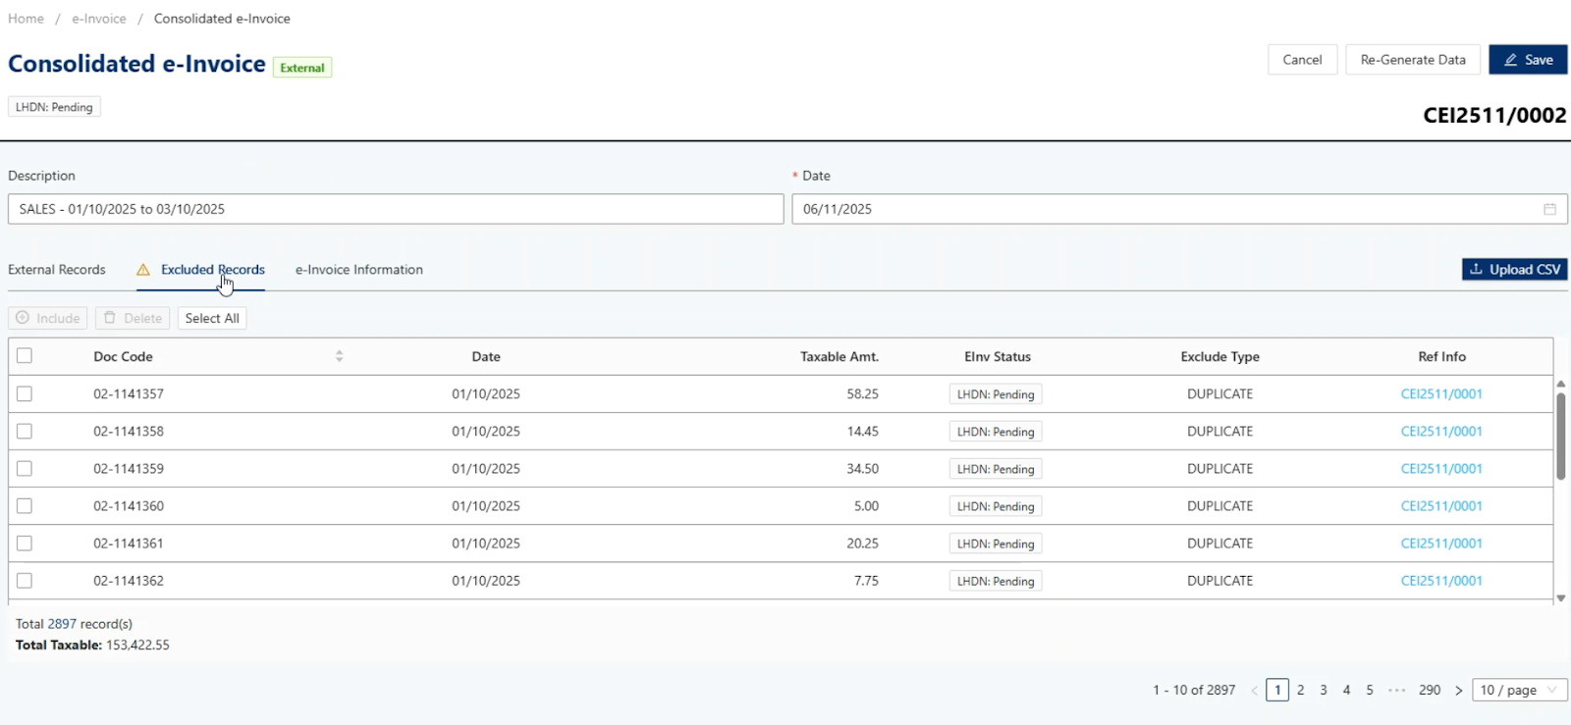Click the Select All button
Image resolution: width=1571 pixels, height=725 pixels.
tap(212, 318)
